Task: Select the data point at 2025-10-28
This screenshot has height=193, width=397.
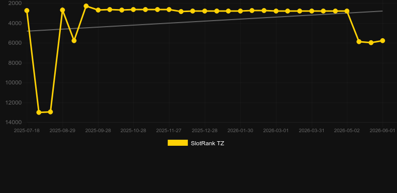Action: tap(134, 10)
